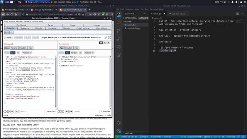247x139 pixels.
Task: Click the feedback icon in VS Code status bar
Action: pos(239,137)
